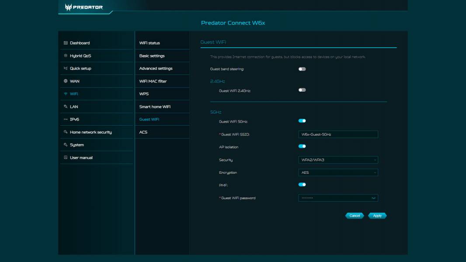This screenshot has width=466, height=262.
Task: Disable the PMF toggle
Action: point(302,185)
